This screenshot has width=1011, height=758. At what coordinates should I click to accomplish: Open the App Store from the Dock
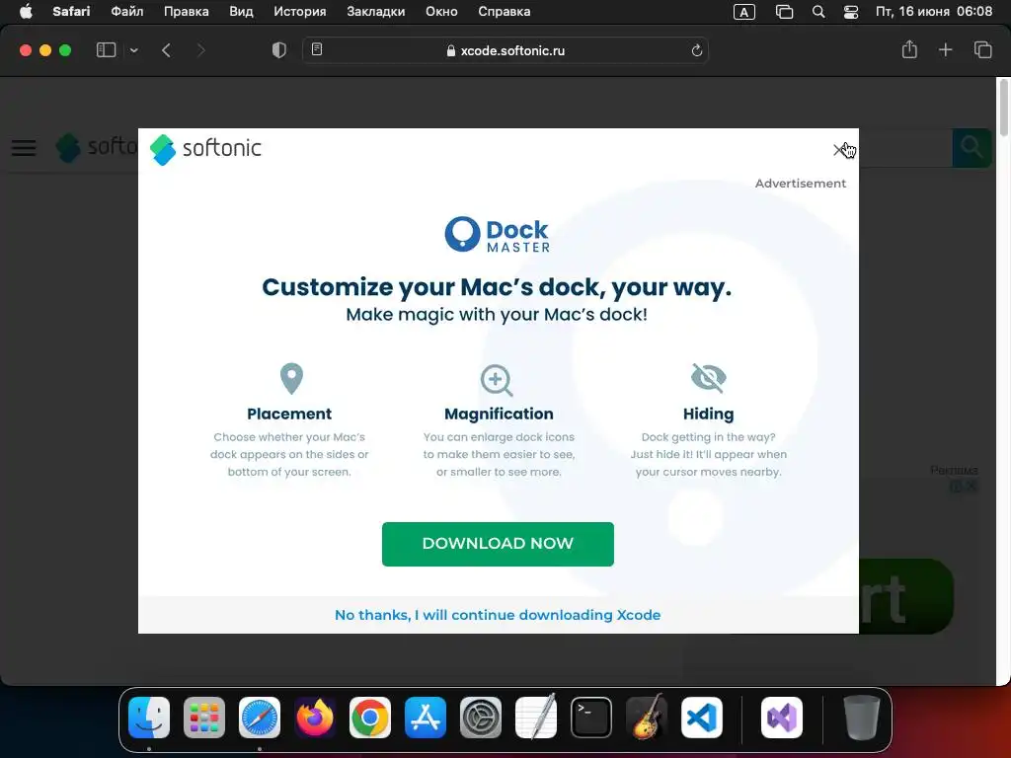tap(426, 718)
